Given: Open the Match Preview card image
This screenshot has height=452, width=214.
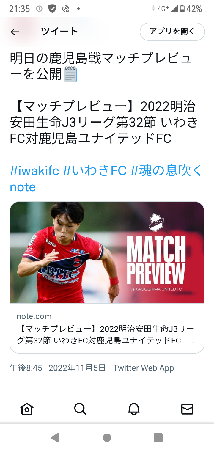Looking at the screenshot, I should (107, 252).
